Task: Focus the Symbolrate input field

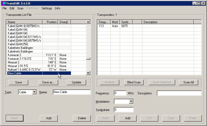Action: [x=124, y=110]
